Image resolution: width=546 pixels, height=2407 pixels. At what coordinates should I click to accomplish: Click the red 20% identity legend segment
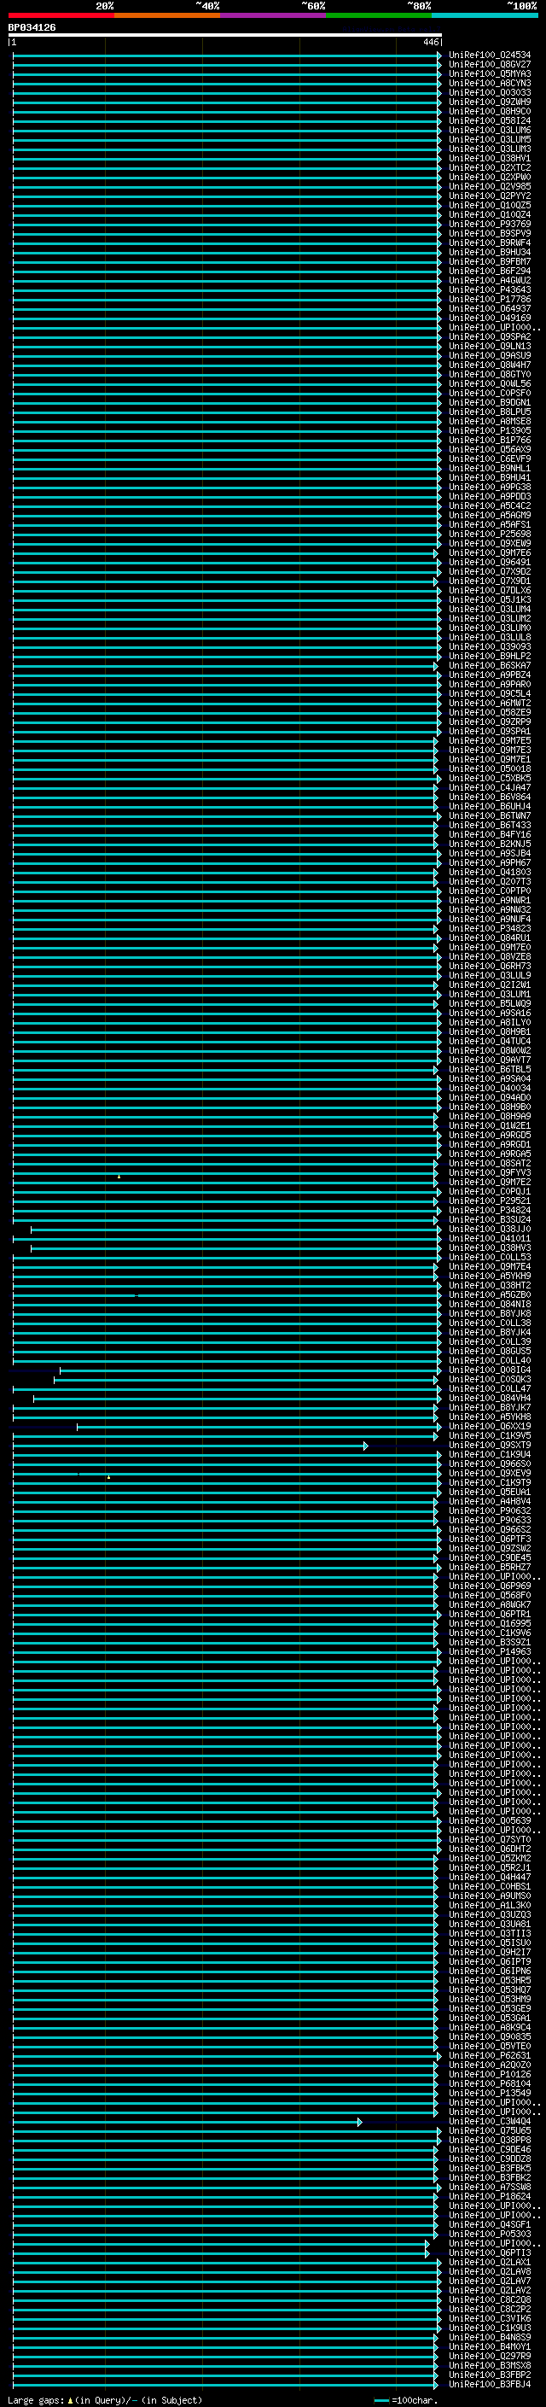[61, 15]
